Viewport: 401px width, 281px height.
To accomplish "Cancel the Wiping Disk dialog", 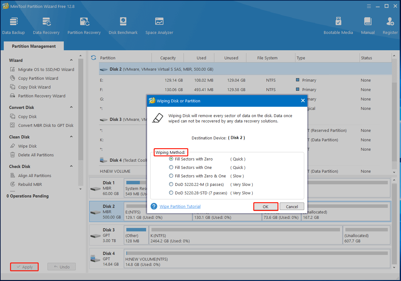I will pyautogui.click(x=292, y=207).
